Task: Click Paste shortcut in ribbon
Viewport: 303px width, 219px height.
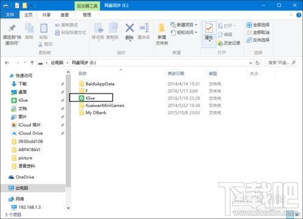Action: pos(71,32)
